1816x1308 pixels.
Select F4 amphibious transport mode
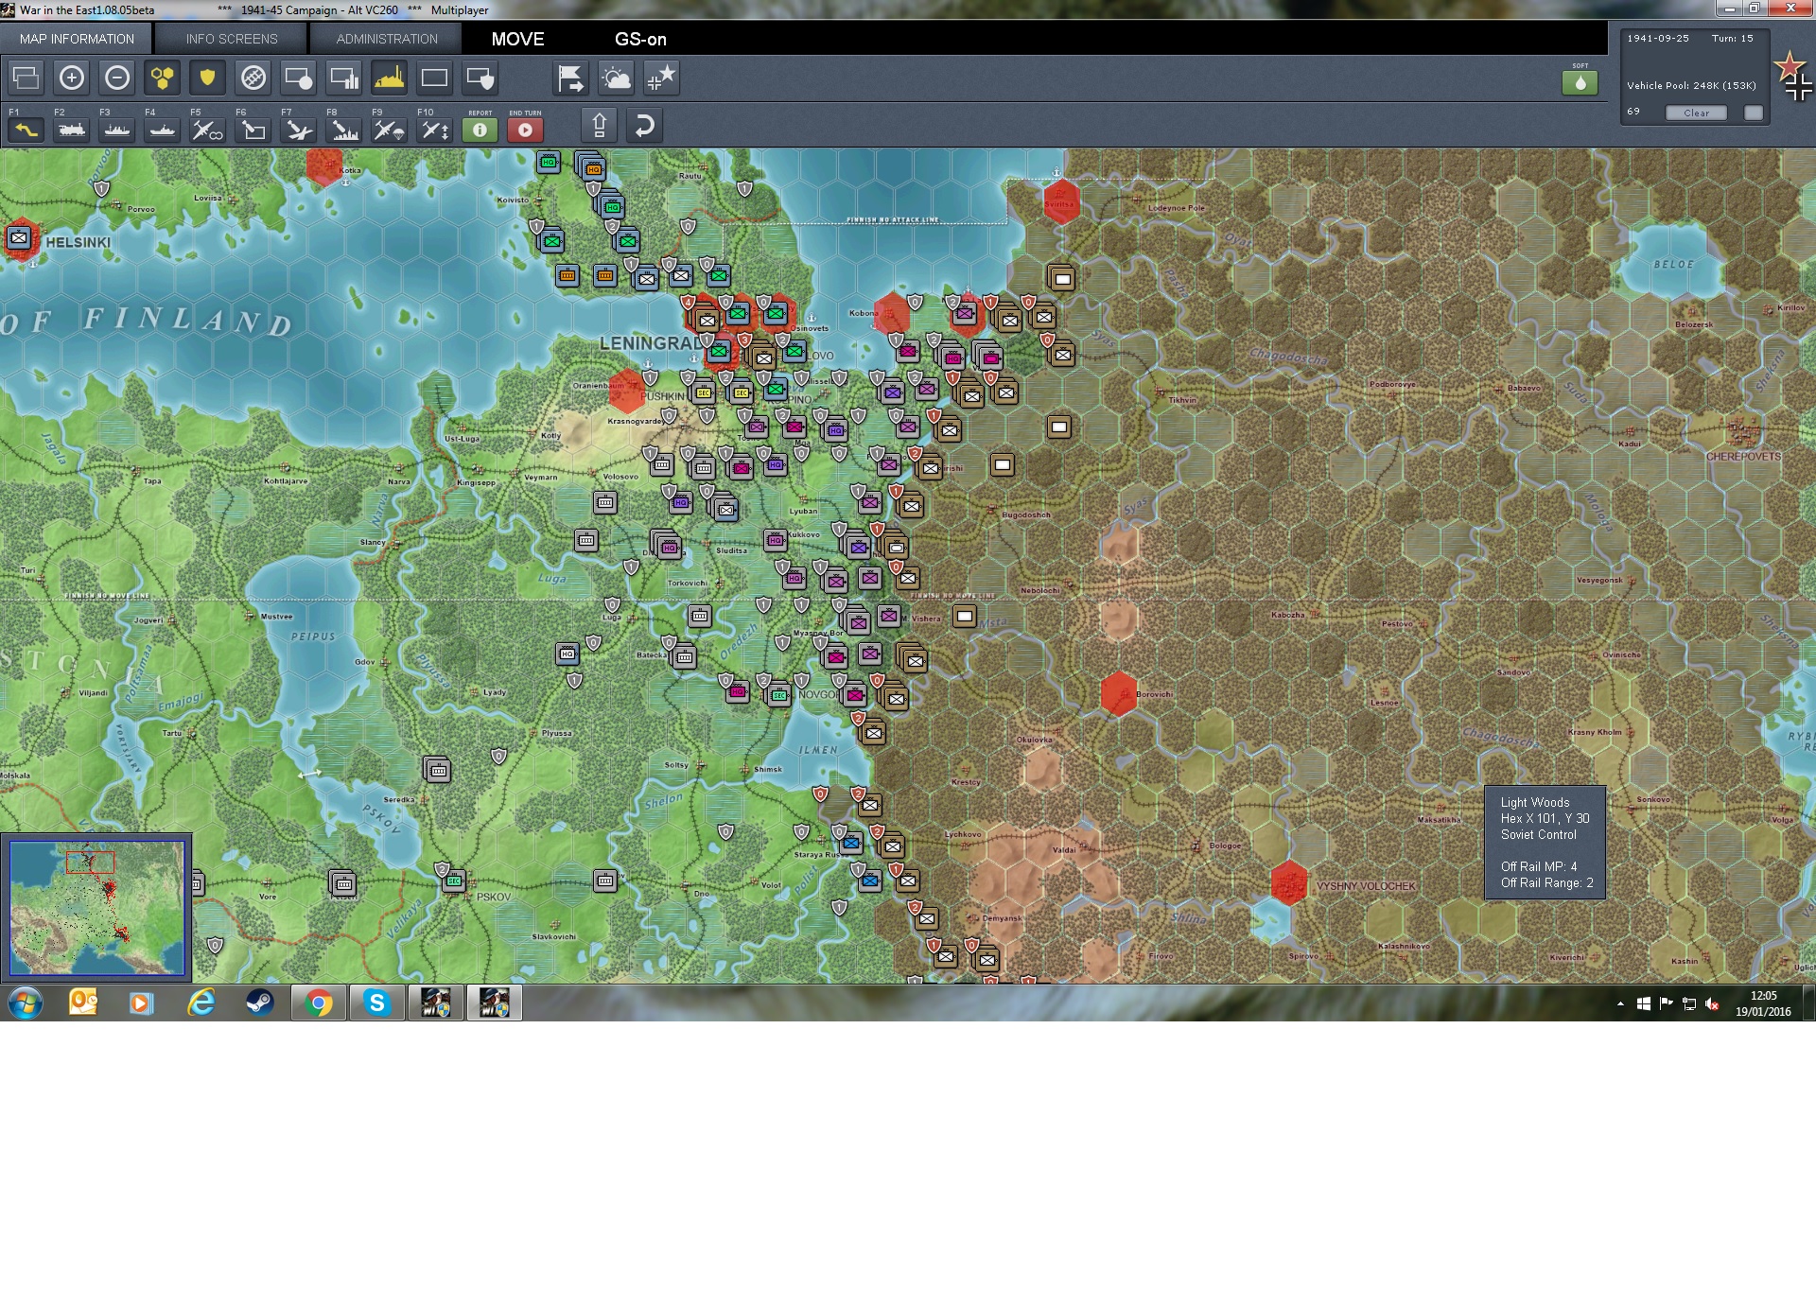tap(163, 129)
